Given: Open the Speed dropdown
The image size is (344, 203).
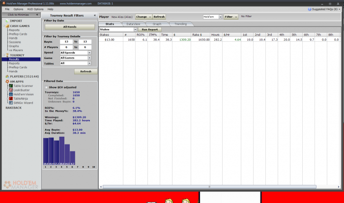Looking at the screenshot, I should pyautogui.click(x=89, y=53).
